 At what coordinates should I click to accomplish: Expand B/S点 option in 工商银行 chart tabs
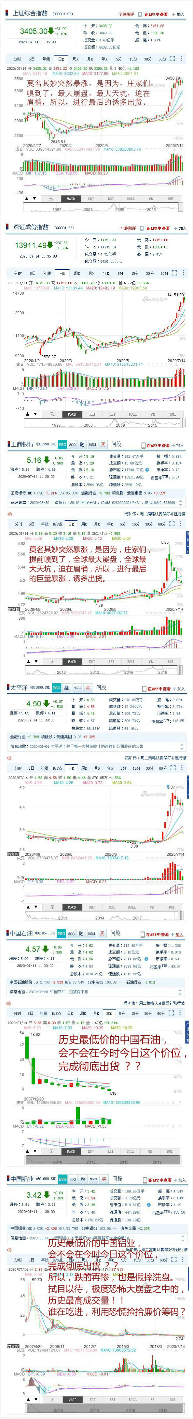[57, 524]
